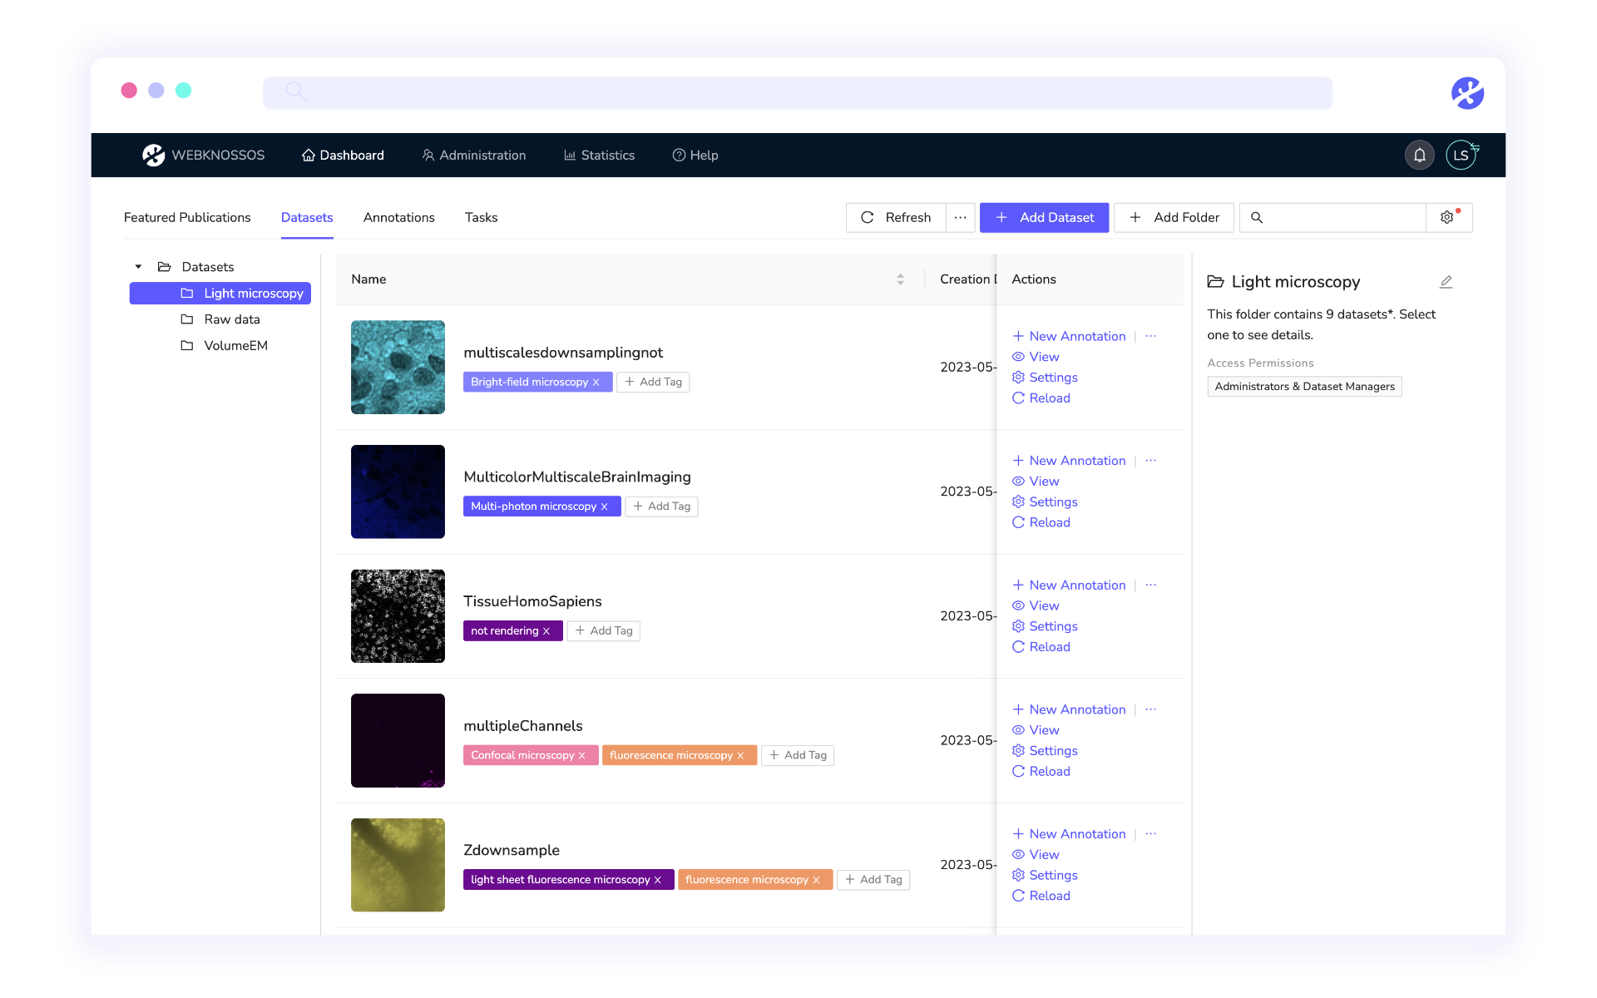Switch to the Annotations tab
Image resolution: width=1597 pixels, height=998 pixels.
(x=398, y=217)
